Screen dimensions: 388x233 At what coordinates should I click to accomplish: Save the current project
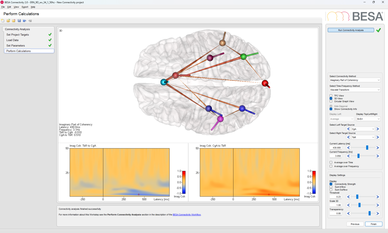pyautogui.click(x=19, y=20)
